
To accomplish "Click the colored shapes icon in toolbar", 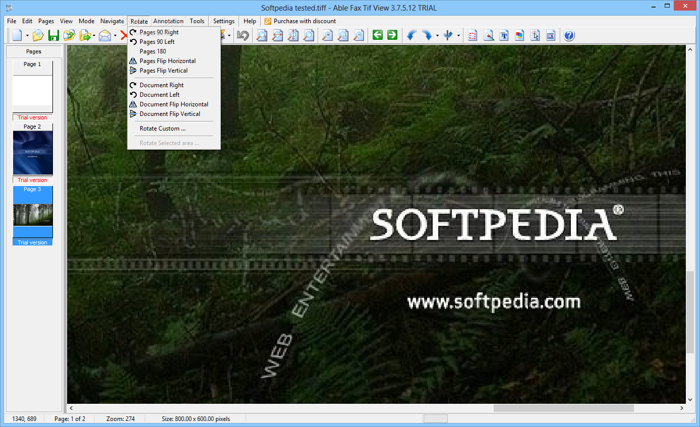I will click(x=519, y=35).
